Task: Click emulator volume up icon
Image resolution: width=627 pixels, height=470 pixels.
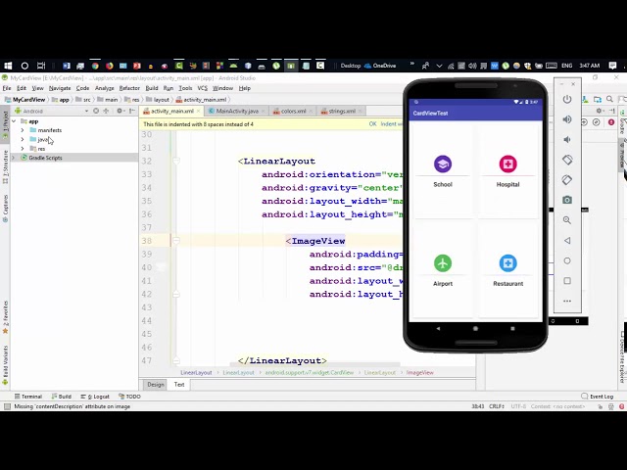Action: tap(567, 119)
